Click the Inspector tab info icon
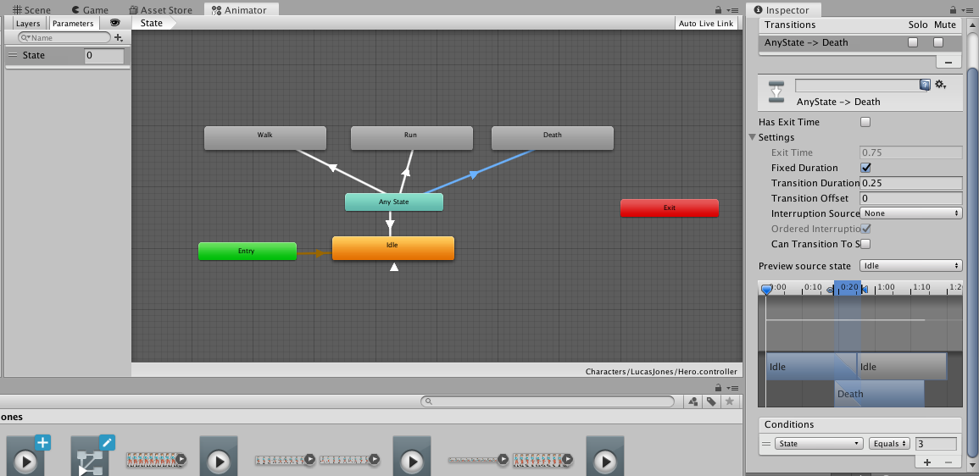979x476 pixels. pyautogui.click(x=758, y=10)
